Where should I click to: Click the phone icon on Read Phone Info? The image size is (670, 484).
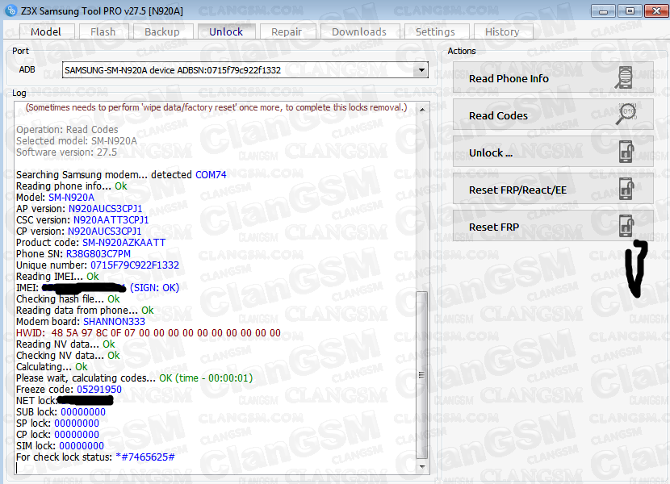pos(625,77)
